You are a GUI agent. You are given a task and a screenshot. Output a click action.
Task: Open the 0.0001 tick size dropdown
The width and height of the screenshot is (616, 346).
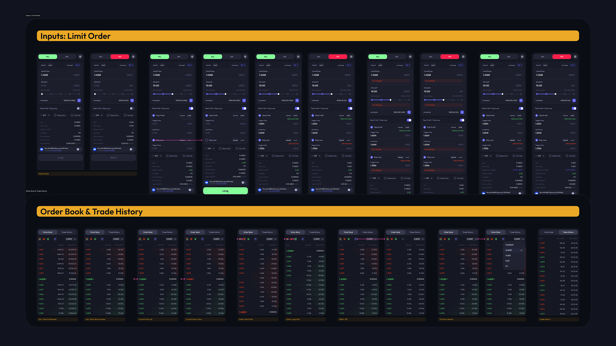coord(519,239)
